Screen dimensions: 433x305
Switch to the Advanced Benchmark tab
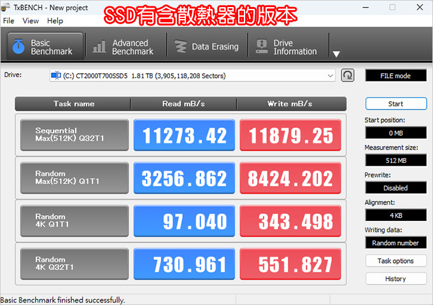125,47
